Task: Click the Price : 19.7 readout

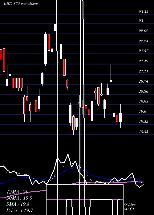Action: [x=20, y=210]
